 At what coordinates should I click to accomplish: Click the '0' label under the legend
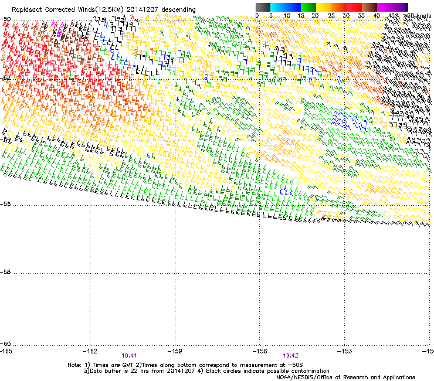[257, 15]
